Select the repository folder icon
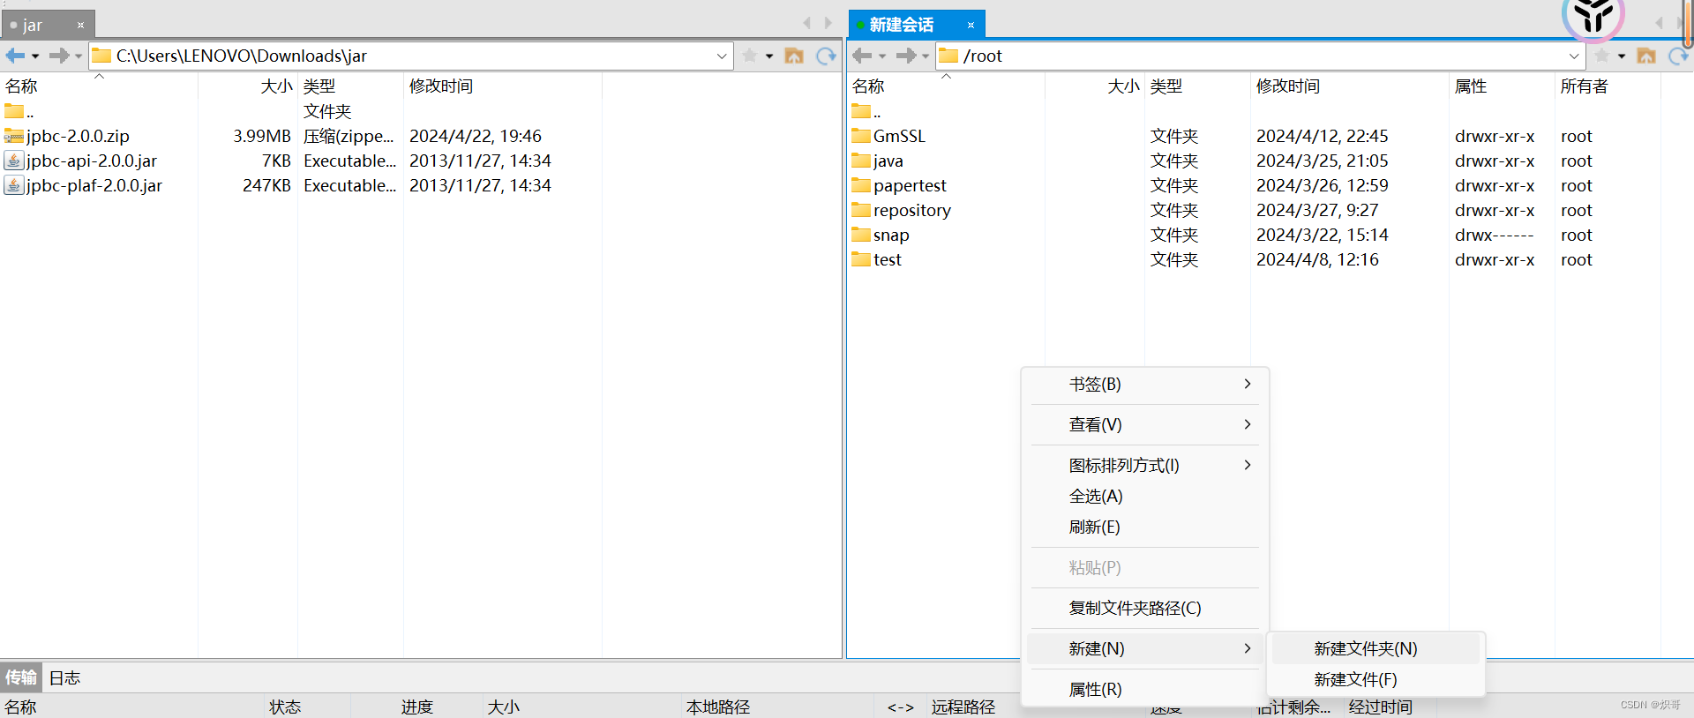The height and width of the screenshot is (718, 1694). [x=861, y=210]
